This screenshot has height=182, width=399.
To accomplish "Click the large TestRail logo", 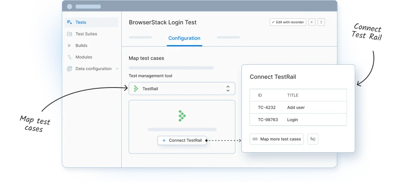I will (182, 116).
